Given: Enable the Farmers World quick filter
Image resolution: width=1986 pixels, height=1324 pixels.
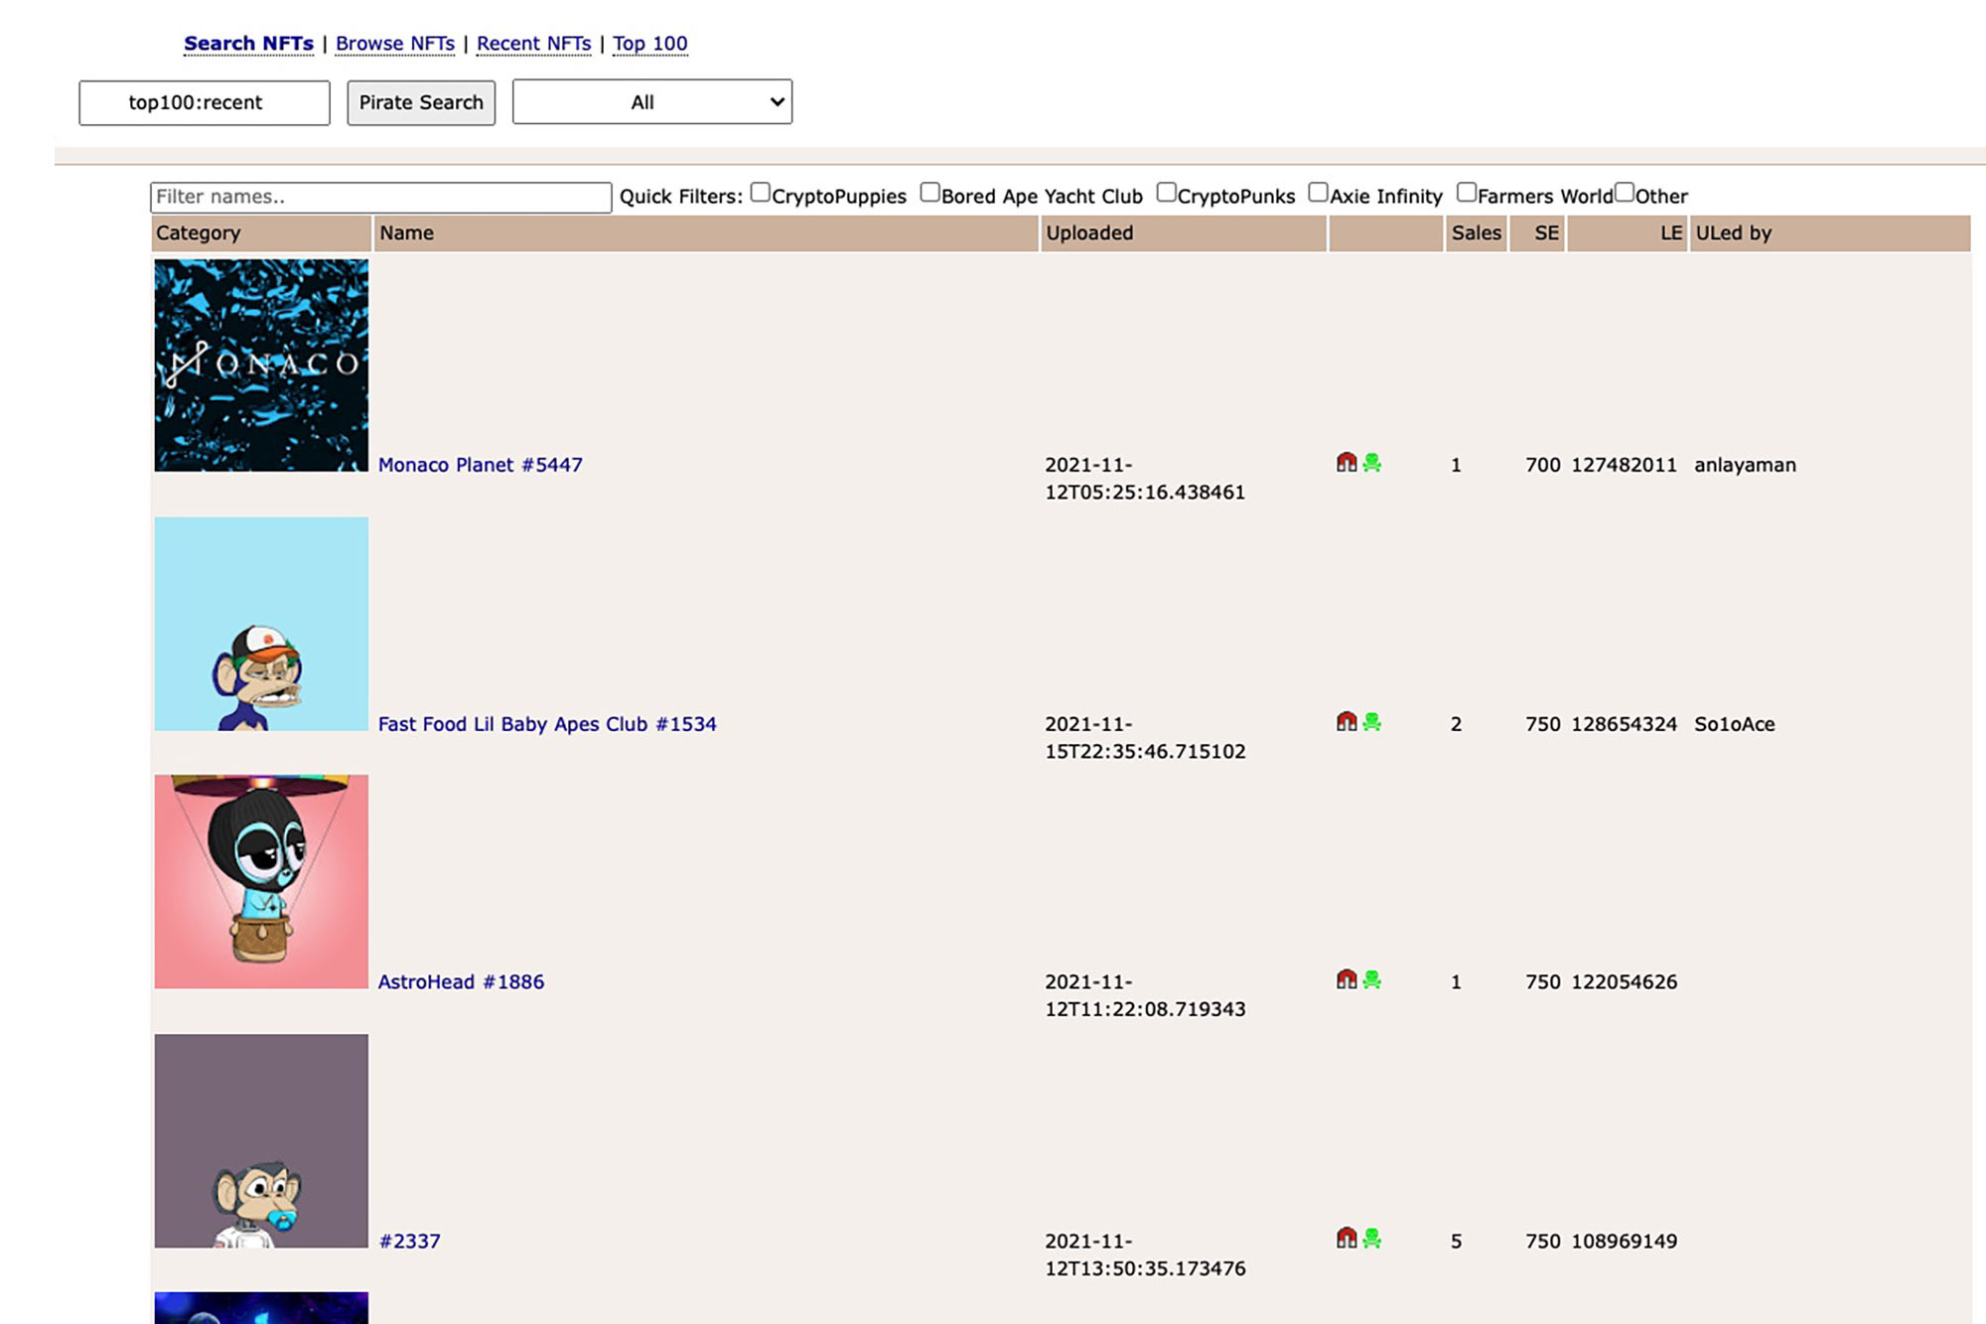Looking at the screenshot, I should (1467, 193).
